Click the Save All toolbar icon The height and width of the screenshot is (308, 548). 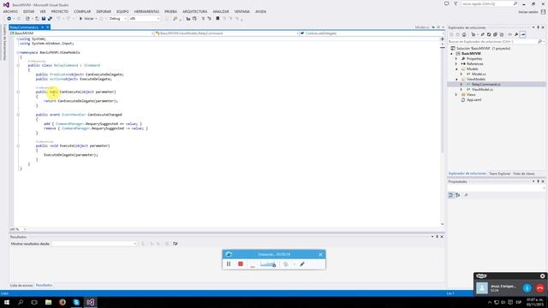(x=50, y=19)
